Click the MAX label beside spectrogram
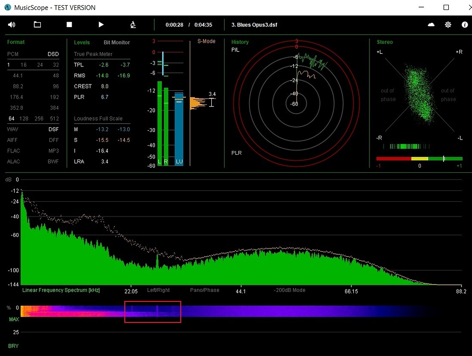472x356 pixels. tap(14, 319)
